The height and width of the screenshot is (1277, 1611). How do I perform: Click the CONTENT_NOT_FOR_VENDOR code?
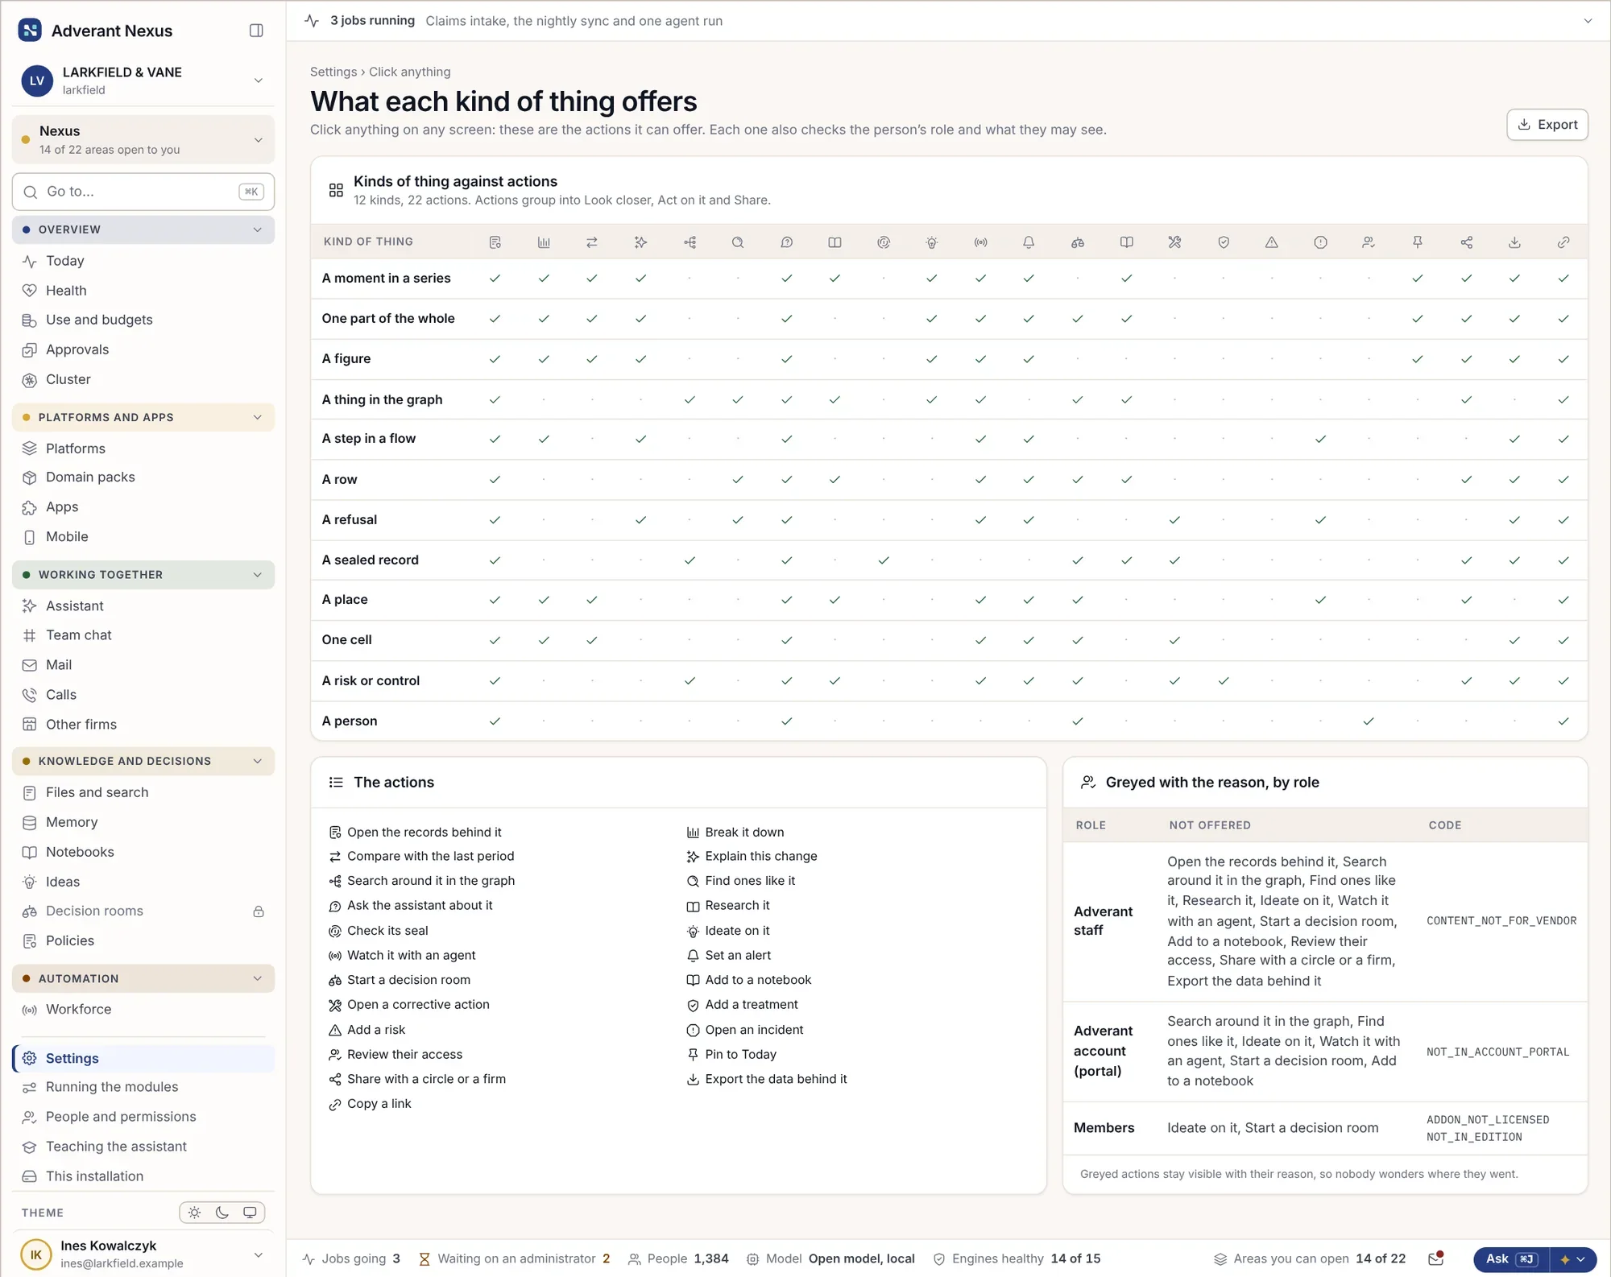click(1501, 920)
